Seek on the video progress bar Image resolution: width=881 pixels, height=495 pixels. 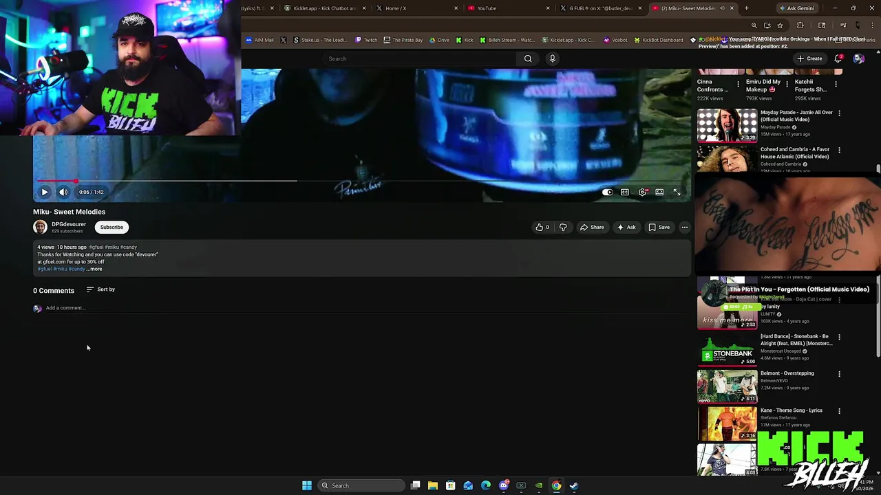point(361,181)
